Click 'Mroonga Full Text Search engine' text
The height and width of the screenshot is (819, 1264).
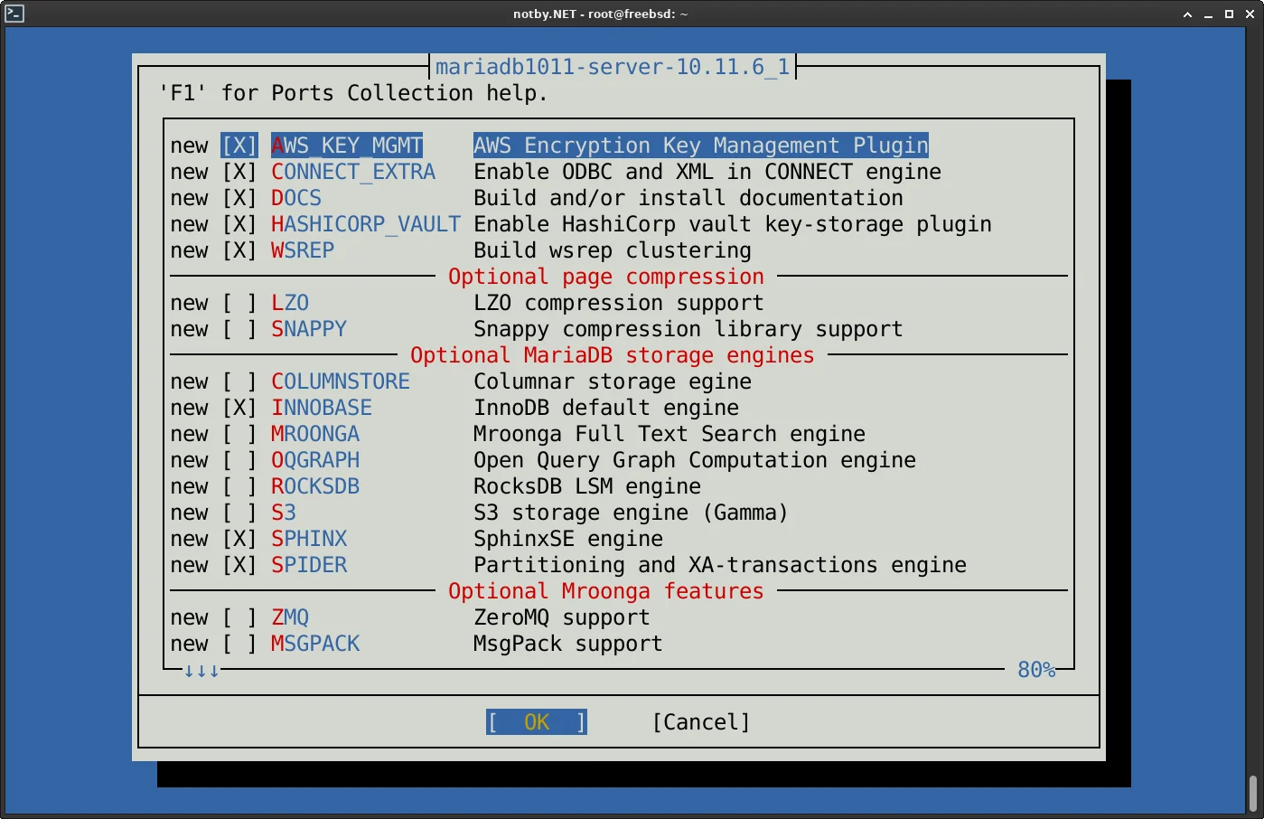tap(669, 434)
